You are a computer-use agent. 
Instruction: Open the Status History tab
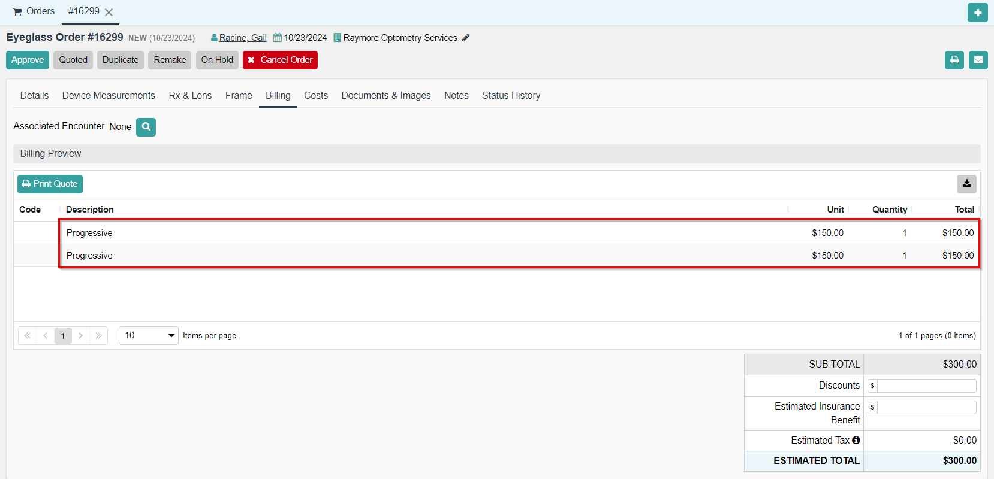click(511, 96)
